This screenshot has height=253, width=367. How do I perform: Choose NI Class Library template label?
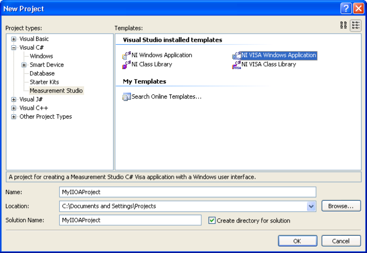click(x=152, y=64)
